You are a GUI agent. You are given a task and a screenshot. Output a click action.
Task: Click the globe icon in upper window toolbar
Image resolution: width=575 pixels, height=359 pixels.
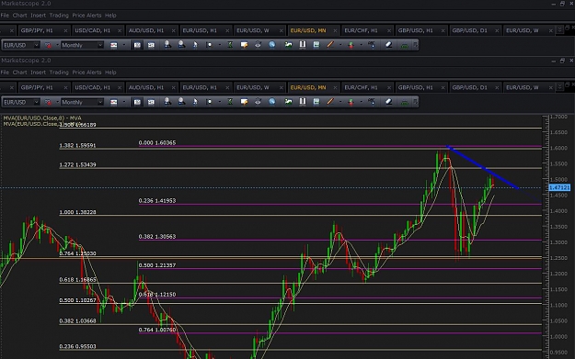[271, 45]
